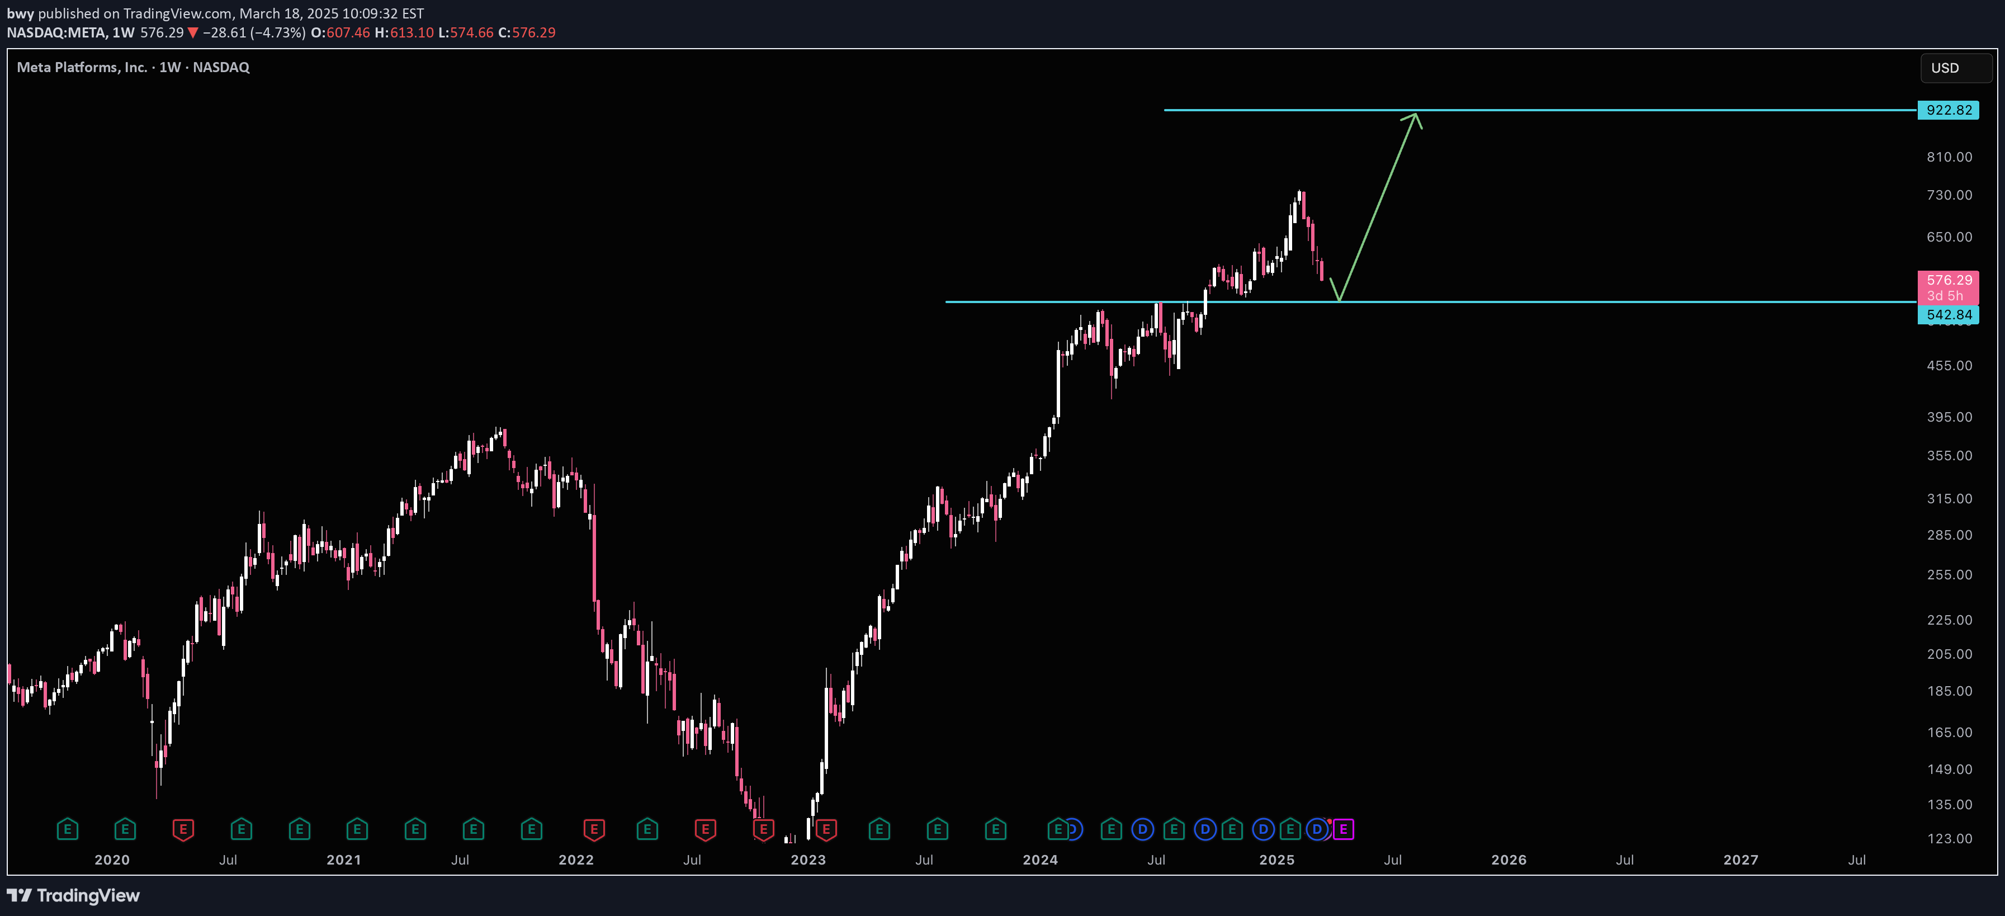Open the USD currency selector
This screenshot has height=916, width=2005.
click(1956, 68)
